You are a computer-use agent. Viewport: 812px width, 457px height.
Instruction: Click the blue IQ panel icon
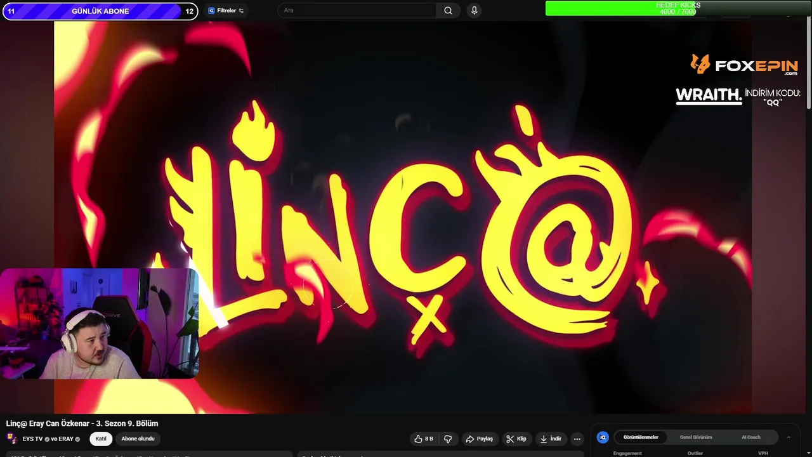click(x=603, y=437)
